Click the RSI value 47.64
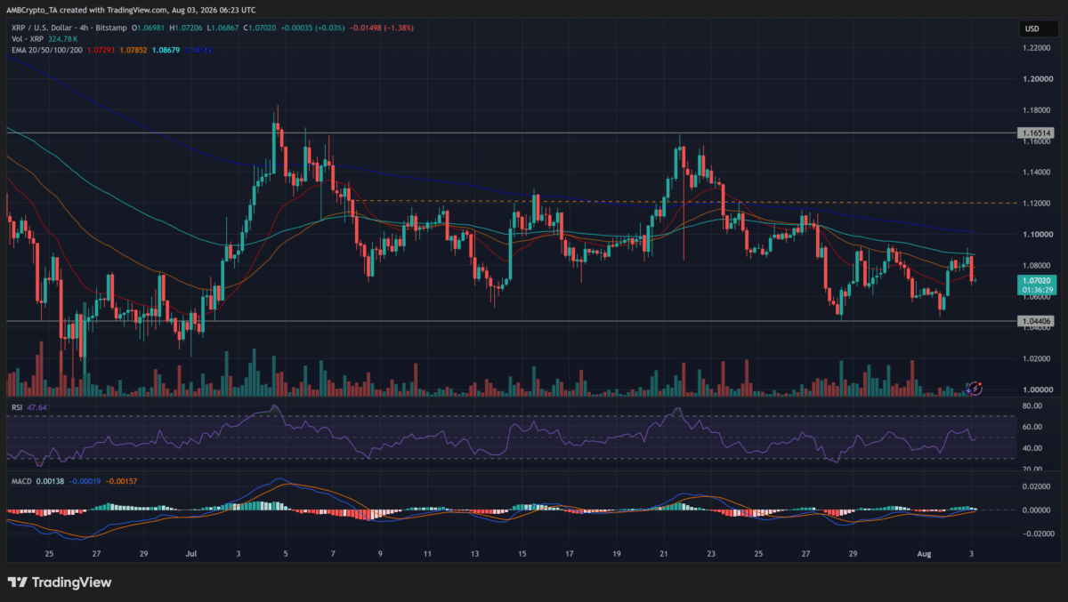This screenshot has width=1068, height=602. point(36,408)
